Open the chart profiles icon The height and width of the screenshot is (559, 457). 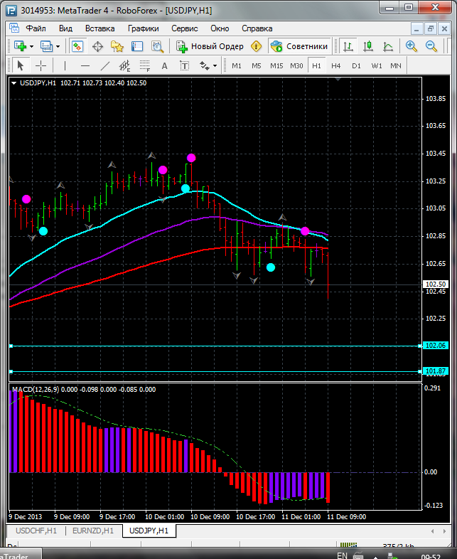pyautogui.click(x=46, y=46)
